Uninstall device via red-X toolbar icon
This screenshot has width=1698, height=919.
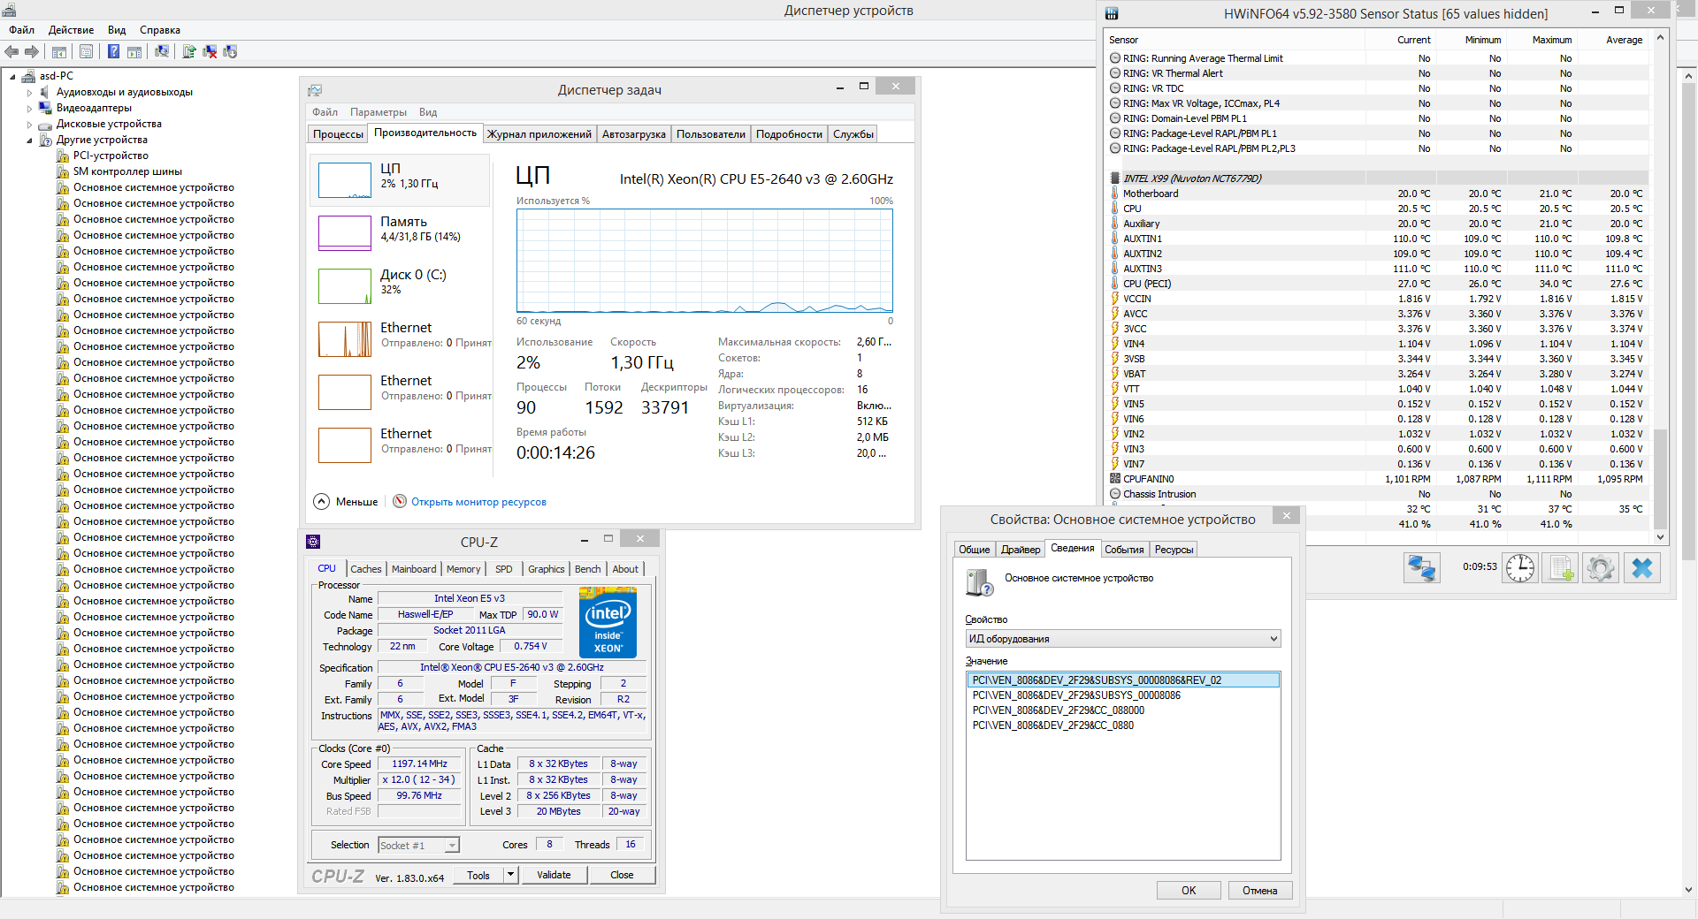(x=210, y=51)
